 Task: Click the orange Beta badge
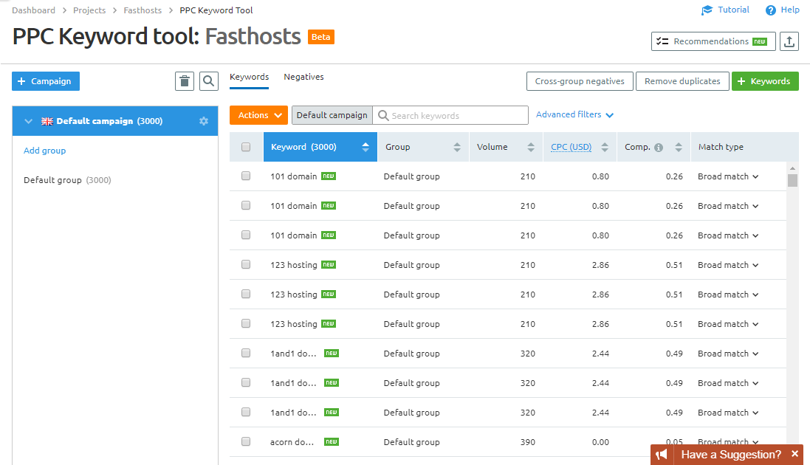pyautogui.click(x=320, y=37)
